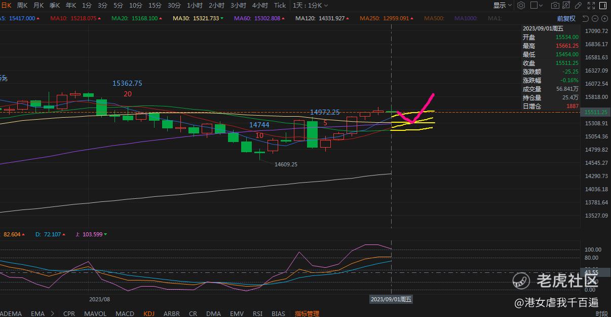Show the ARBR indicator

[172, 313]
